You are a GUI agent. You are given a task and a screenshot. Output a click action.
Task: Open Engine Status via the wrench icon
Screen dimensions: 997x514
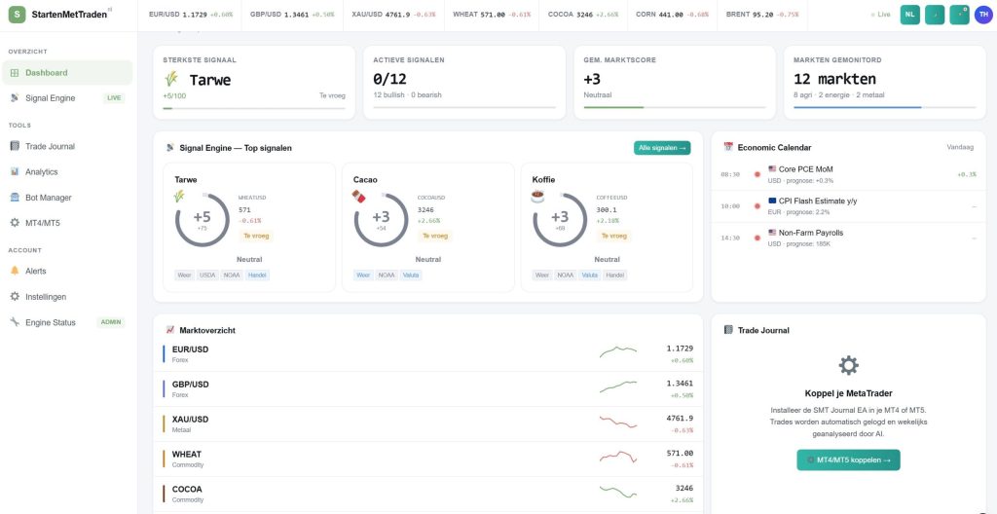coord(15,322)
